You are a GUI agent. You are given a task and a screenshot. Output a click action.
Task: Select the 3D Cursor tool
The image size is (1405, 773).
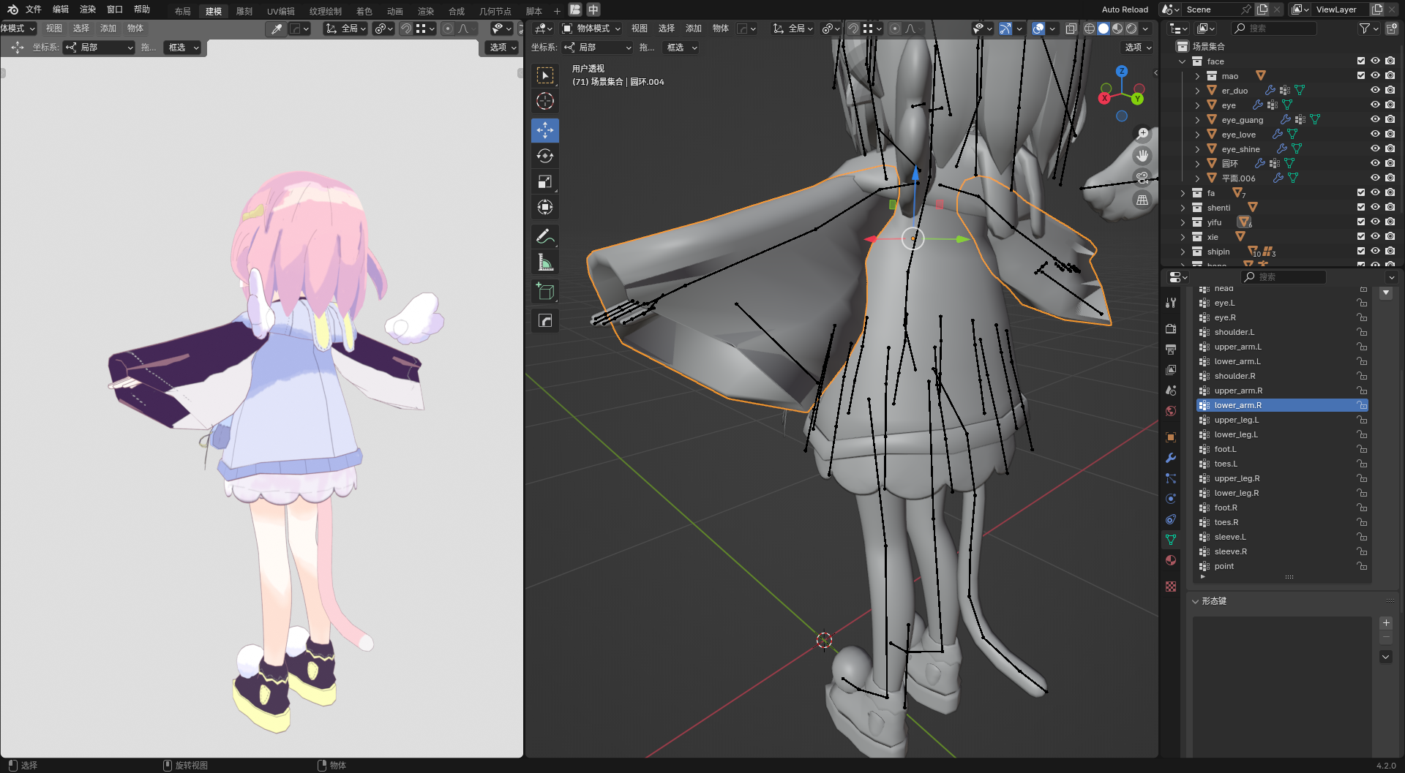(544, 101)
